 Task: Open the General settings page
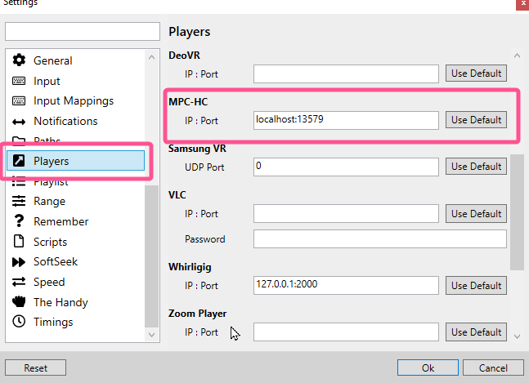click(75, 60)
